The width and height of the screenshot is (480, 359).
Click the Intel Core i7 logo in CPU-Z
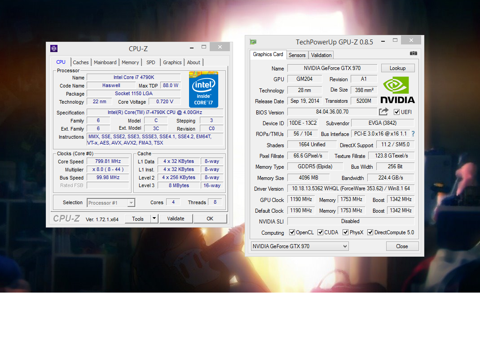coord(203,89)
